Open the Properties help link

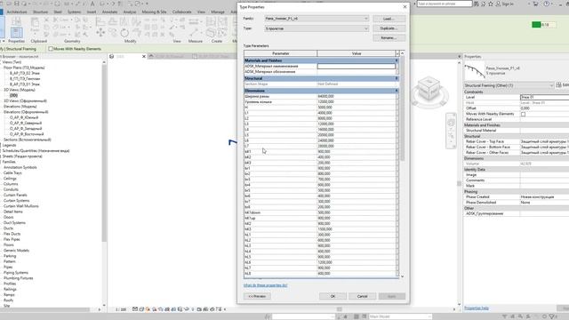pos(477,308)
